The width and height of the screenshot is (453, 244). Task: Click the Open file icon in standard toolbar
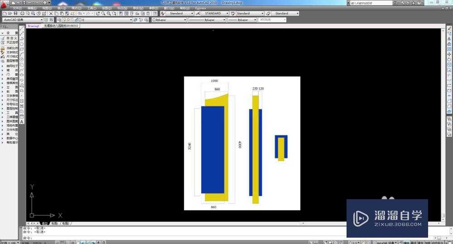tap(10, 14)
